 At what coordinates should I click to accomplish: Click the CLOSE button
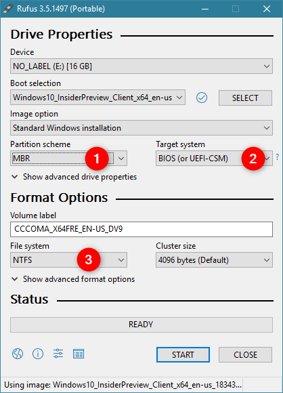[x=245, y=354]
